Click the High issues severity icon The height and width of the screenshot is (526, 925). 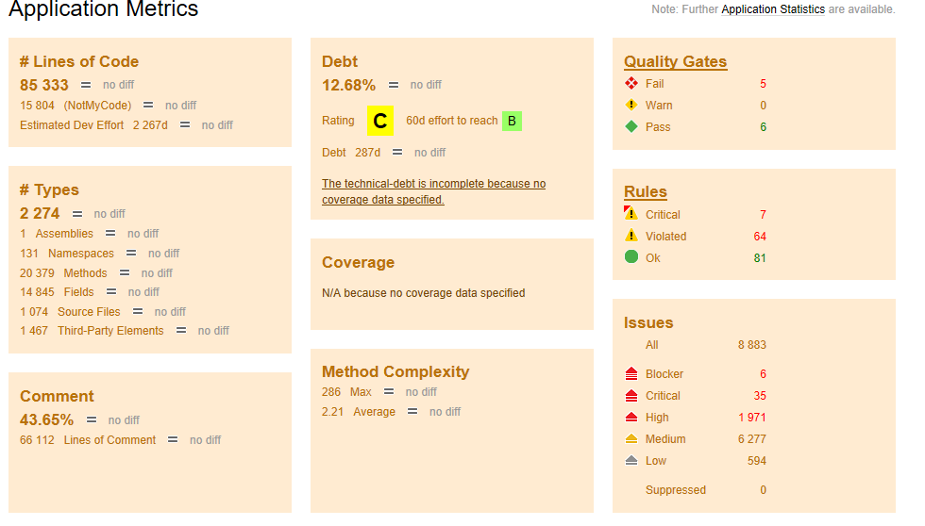tap(631, 417)
